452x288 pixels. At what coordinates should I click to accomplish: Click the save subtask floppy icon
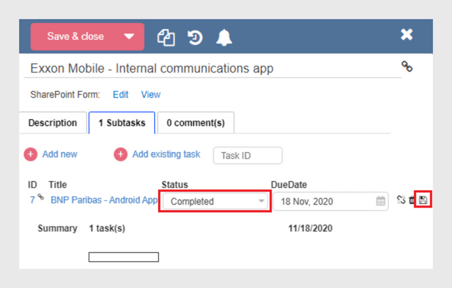(x=423, y=200)
